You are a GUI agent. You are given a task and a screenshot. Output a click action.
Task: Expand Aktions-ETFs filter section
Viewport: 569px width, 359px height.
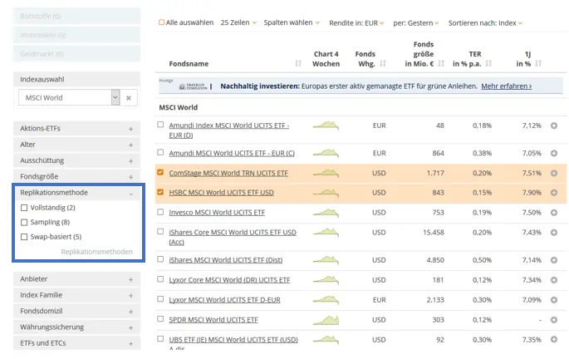(x=76, y=129)
